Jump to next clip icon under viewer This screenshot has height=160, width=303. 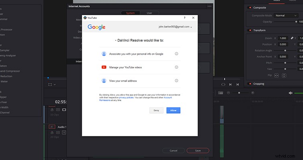230,84
